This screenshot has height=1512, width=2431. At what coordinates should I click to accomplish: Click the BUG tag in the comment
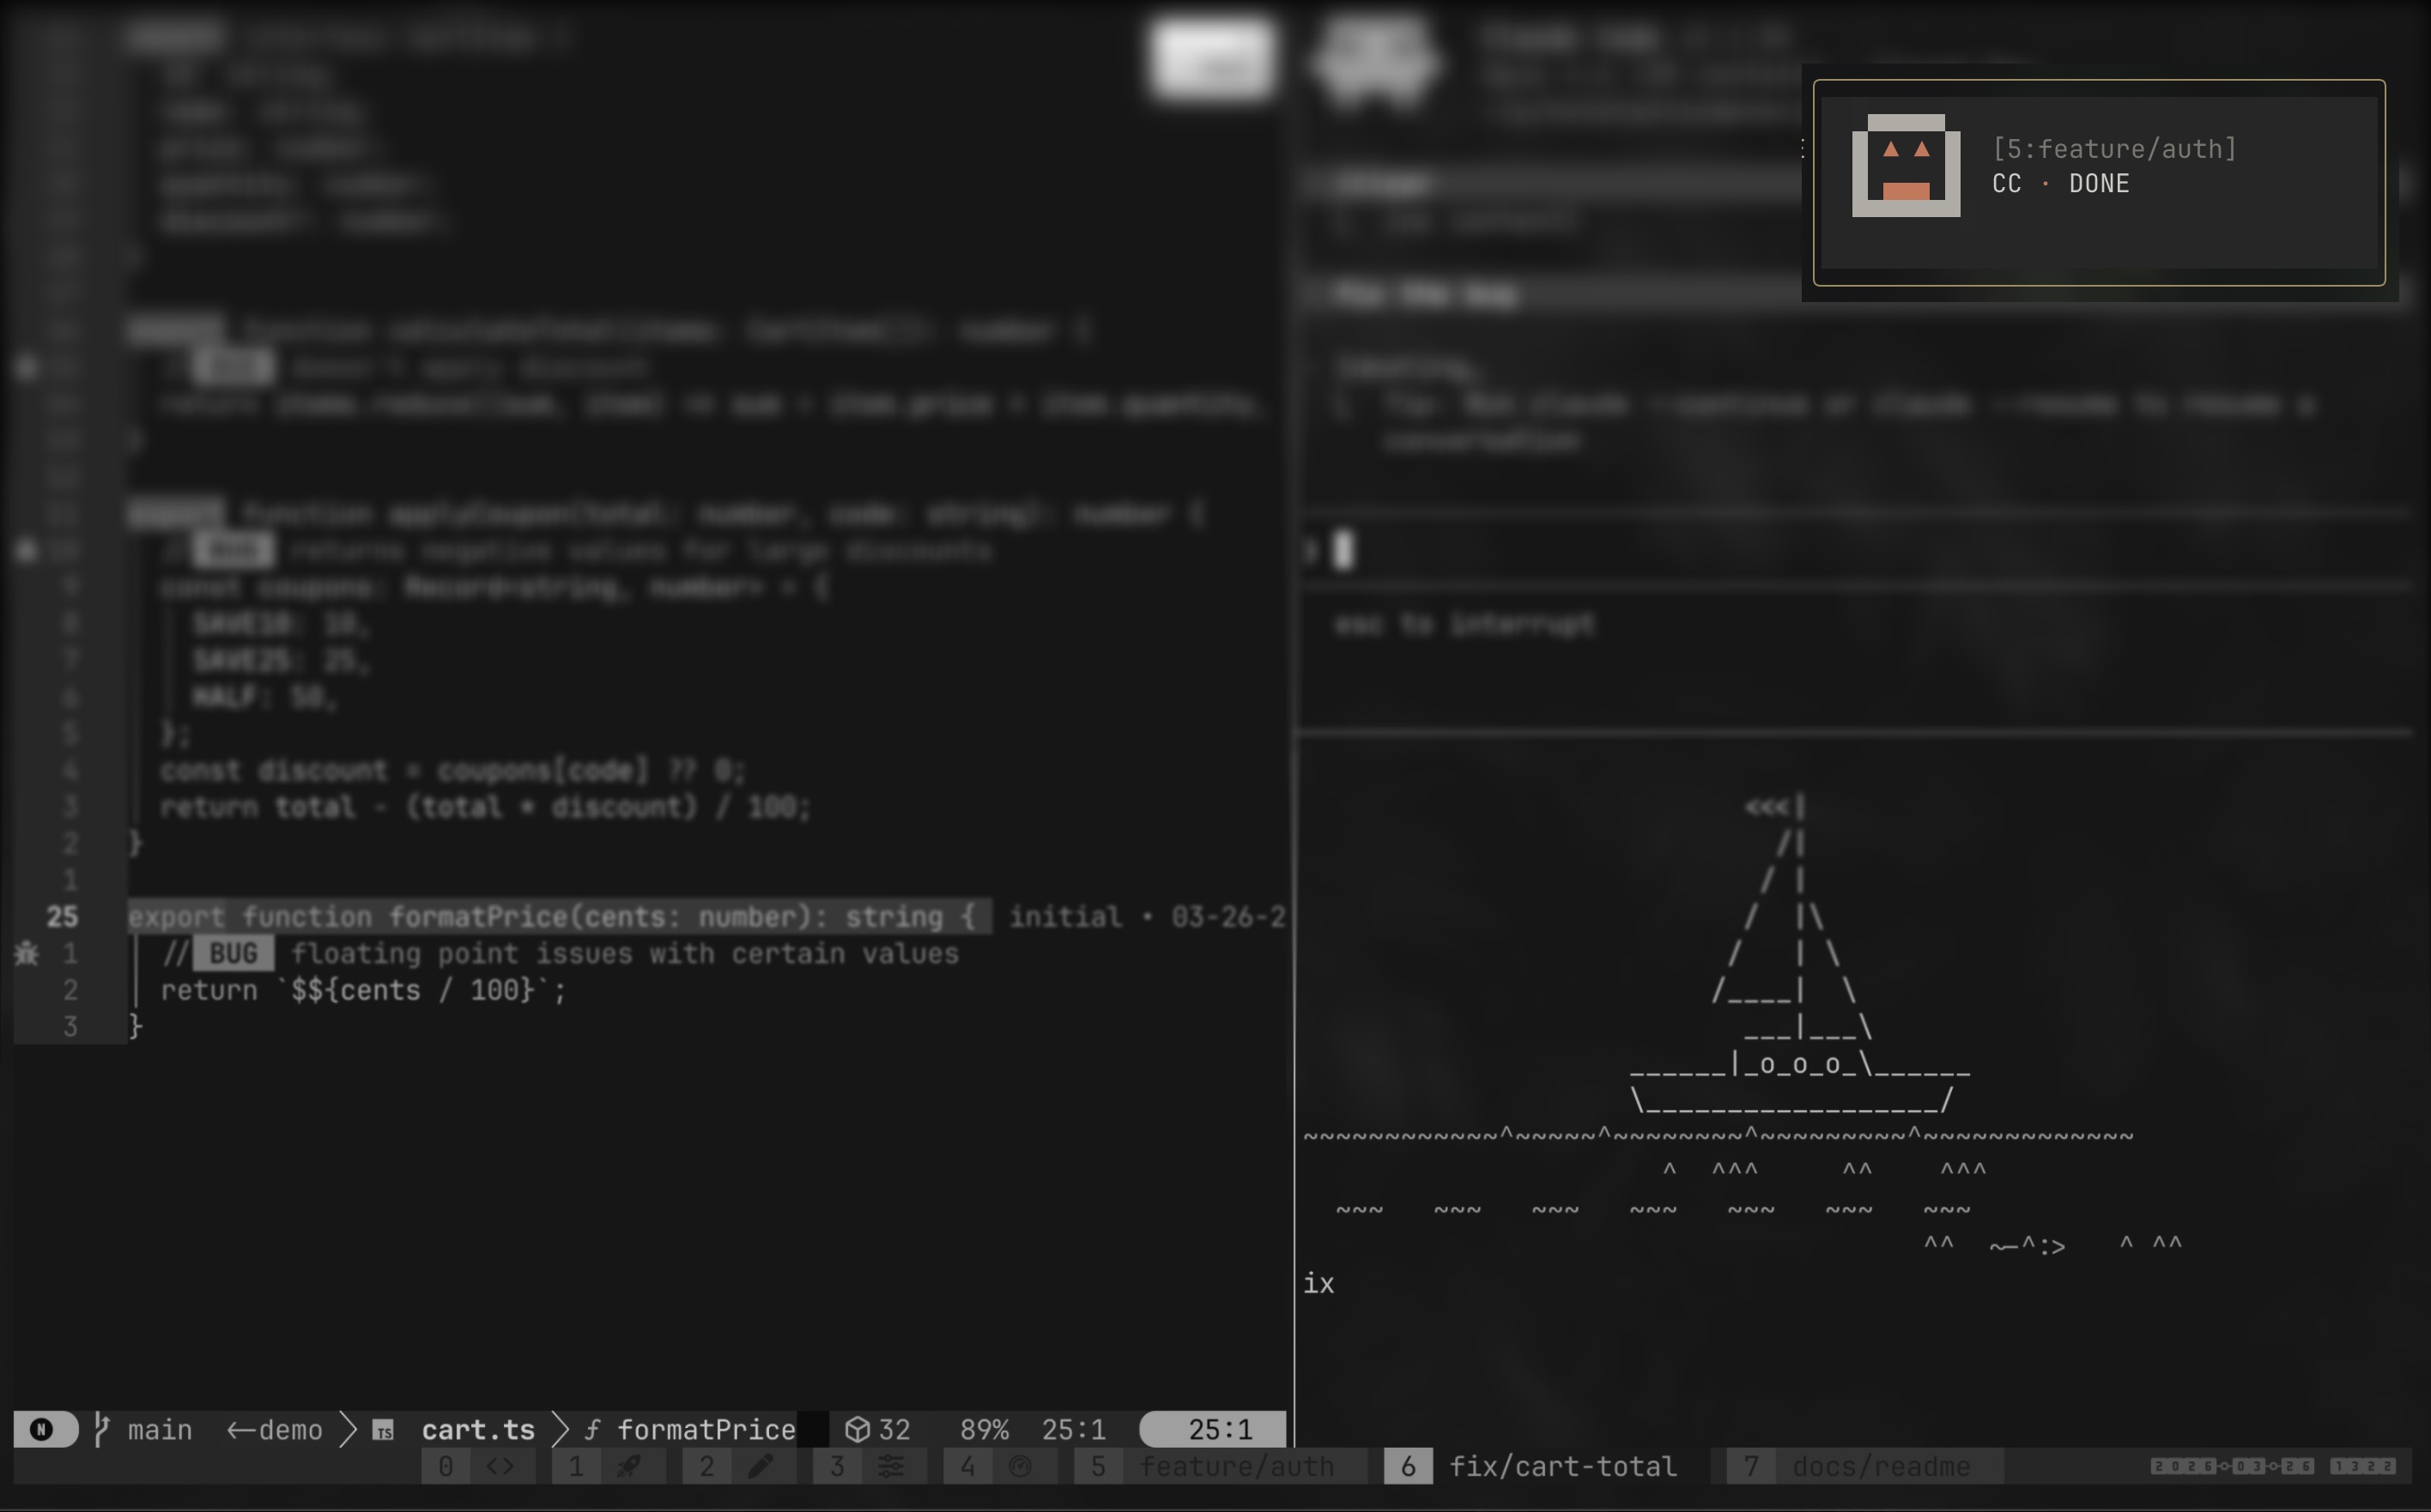click(233, 953)
